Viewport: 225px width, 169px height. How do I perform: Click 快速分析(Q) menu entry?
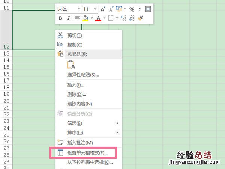point(88,114)
